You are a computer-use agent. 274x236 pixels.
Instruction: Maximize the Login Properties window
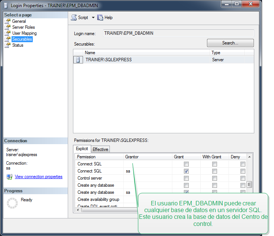[237, 4]
